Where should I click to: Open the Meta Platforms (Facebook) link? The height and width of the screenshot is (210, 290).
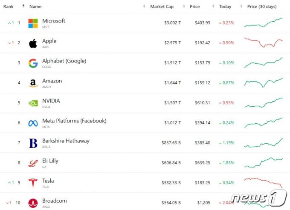click(74, 121)
